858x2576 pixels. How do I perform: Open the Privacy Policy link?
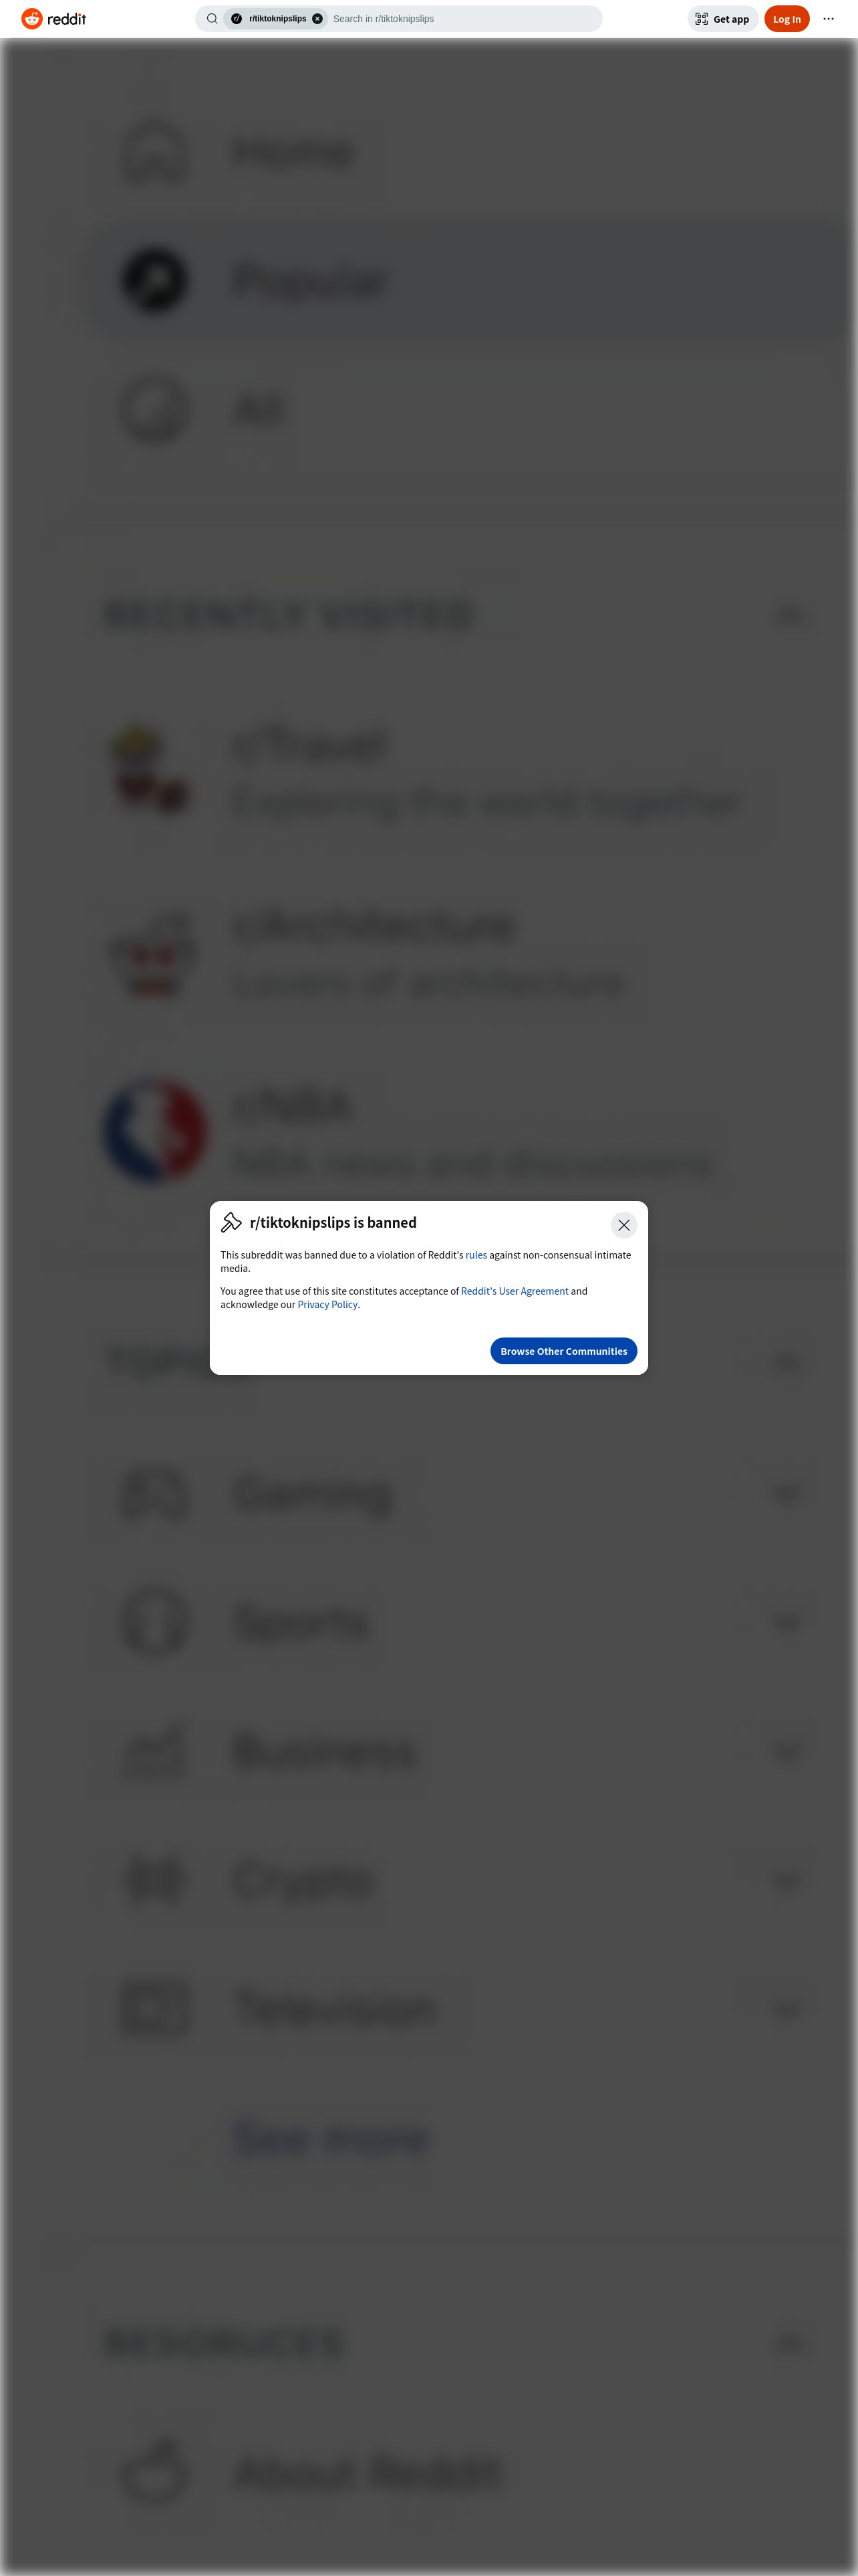327,1305
